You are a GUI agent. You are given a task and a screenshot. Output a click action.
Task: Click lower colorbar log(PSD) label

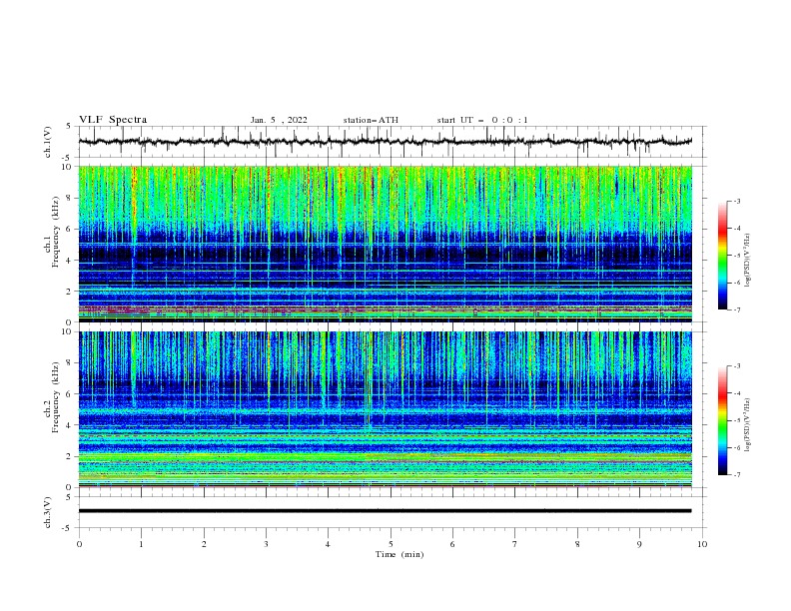coord(748,425)
